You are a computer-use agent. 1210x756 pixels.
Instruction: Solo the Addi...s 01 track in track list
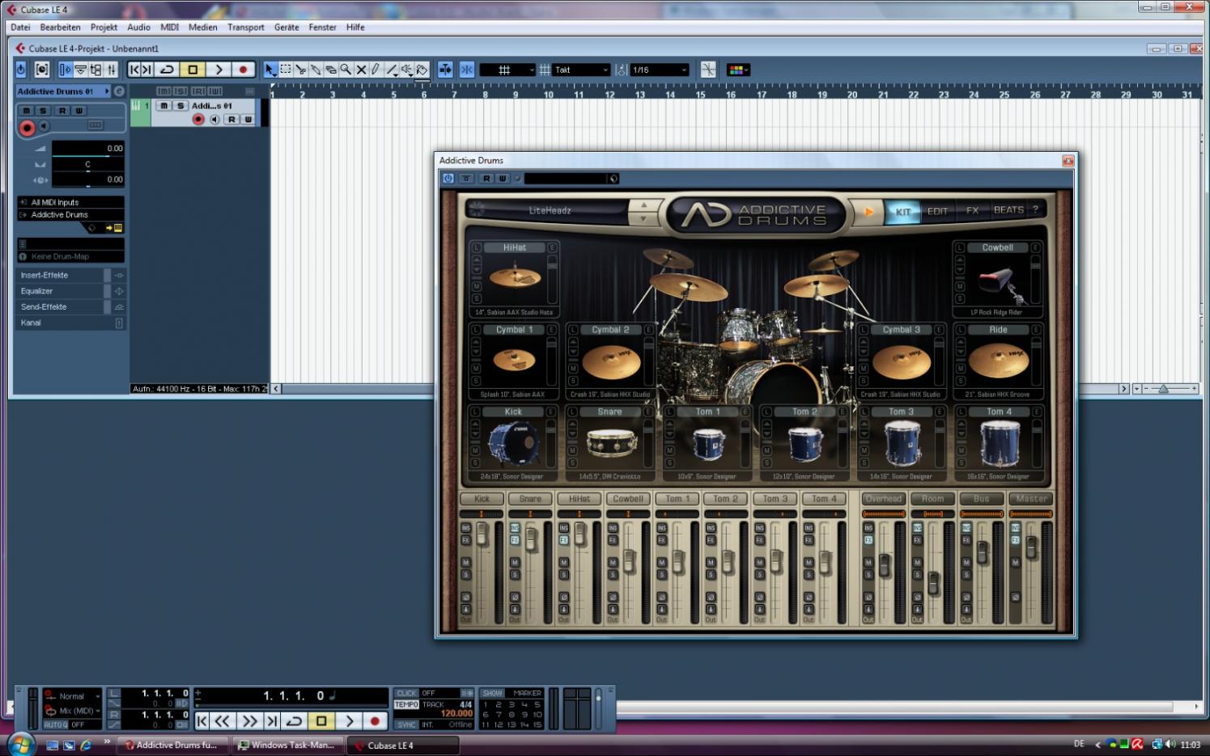[180, 106]
